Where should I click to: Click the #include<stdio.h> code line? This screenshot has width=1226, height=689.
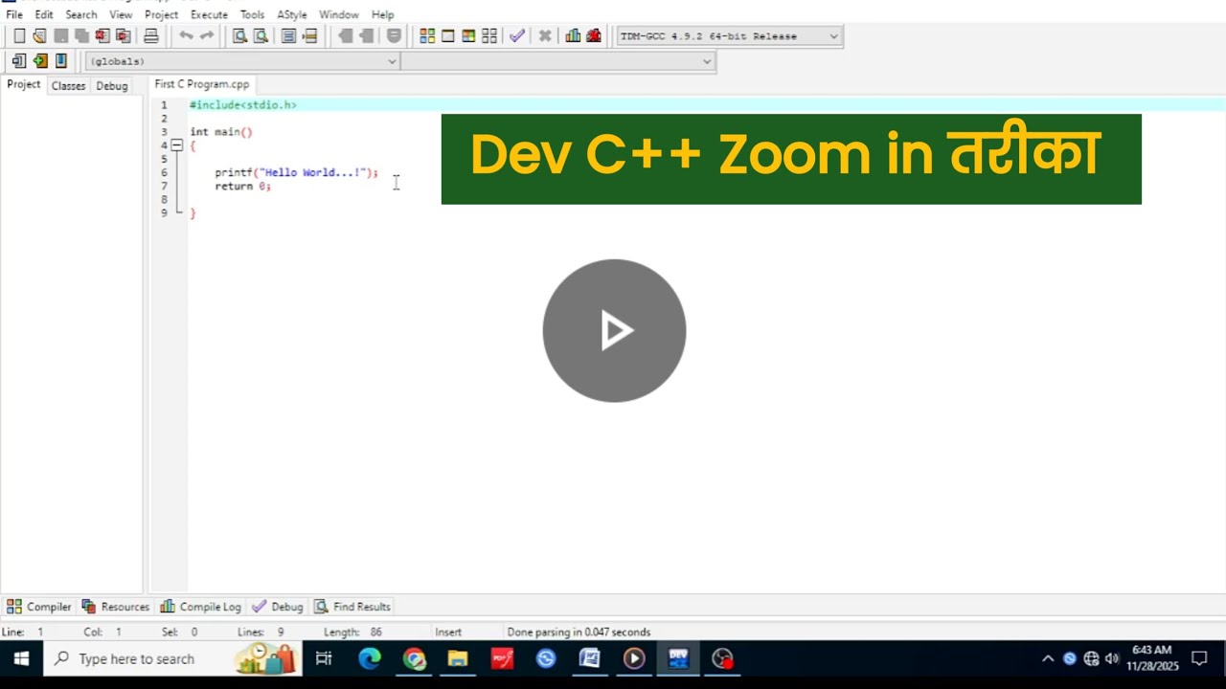point(243,105)
